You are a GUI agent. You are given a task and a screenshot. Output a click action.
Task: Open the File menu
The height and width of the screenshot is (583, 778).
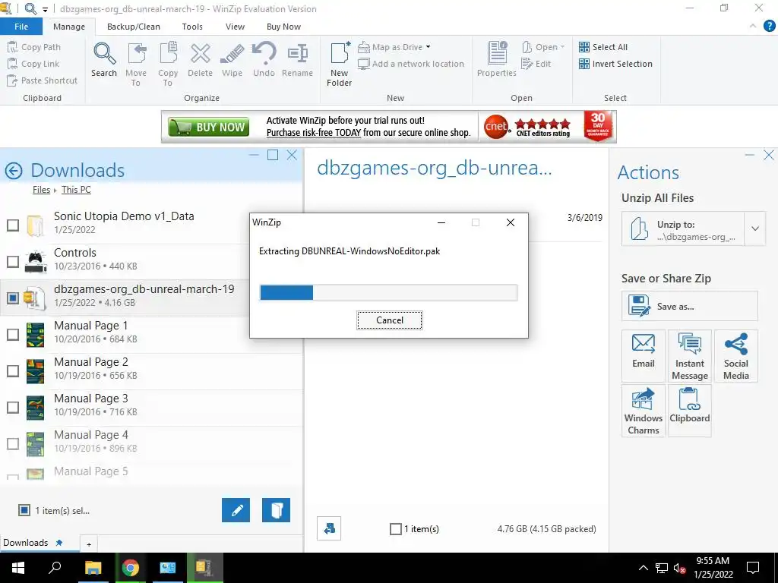click(21, 27)
